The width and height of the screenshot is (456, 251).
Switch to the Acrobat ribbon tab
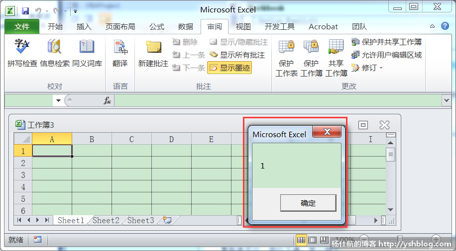click(323, 27)
